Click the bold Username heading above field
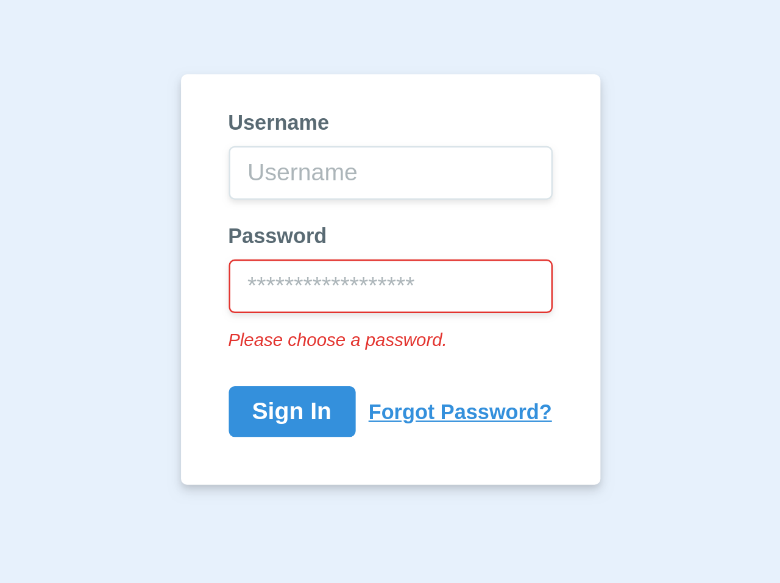This screenshot has height=583, width=780. pyautogui.click(x=278, y=122)
